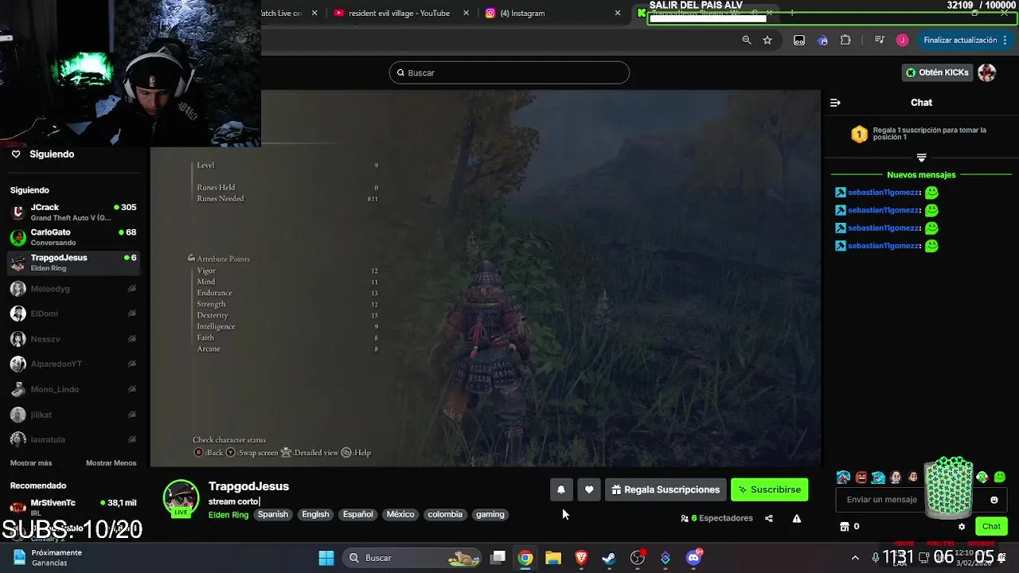The width and height of the screenshot is (1019, 573).
Task: Open the Kick user avatar menu
Action: [x=987, y=72]
